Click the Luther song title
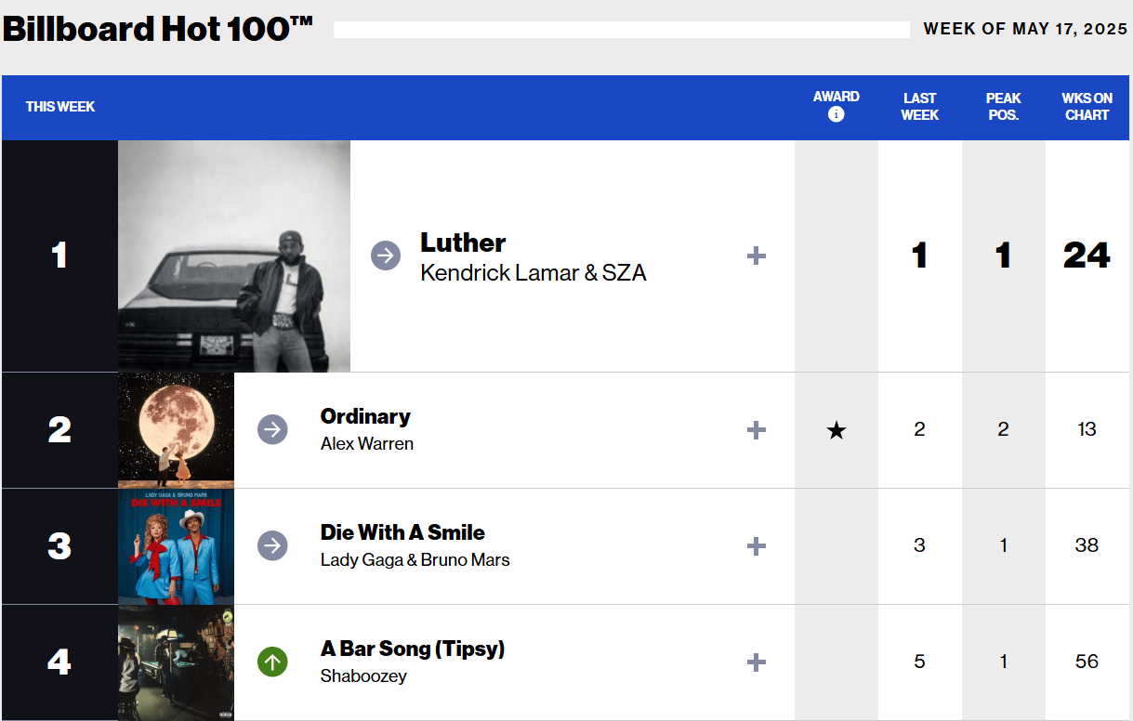The image size is (1133, 721). [x=463, y=243]
